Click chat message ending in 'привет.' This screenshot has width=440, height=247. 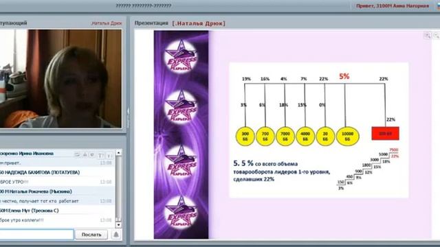[x=10, y=163]
